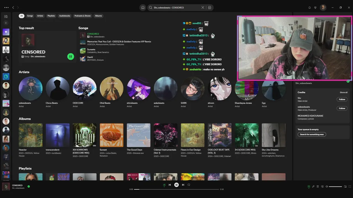Go back with left arrow

[13, 8]
